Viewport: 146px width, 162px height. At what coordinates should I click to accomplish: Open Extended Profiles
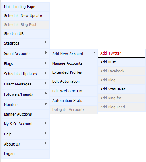pos(74,72)
